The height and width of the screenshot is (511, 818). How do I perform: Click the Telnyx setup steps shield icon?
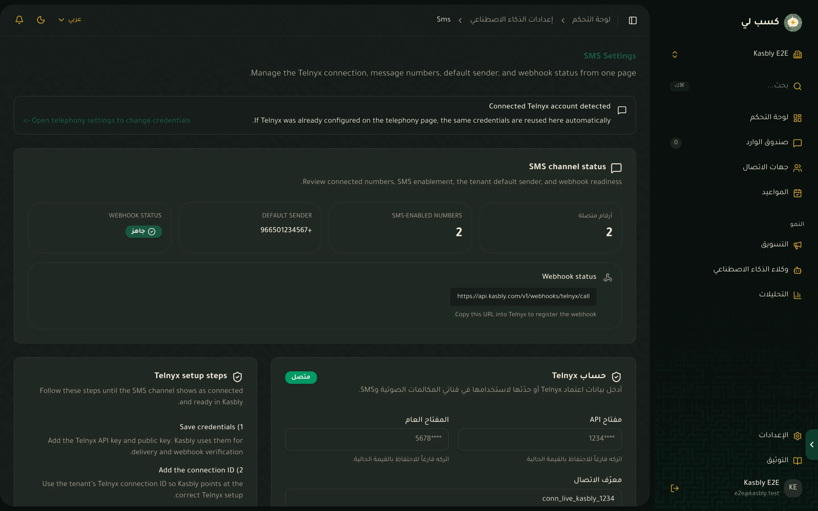(238, 376)
